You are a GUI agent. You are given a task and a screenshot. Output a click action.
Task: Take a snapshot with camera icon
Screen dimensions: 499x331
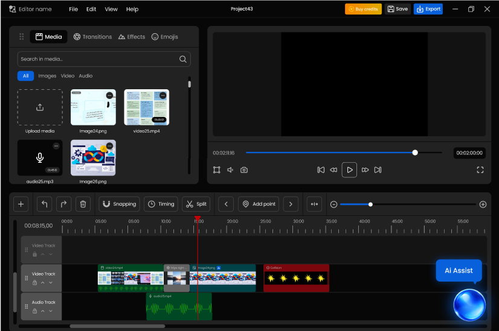(x=244, y=170)
